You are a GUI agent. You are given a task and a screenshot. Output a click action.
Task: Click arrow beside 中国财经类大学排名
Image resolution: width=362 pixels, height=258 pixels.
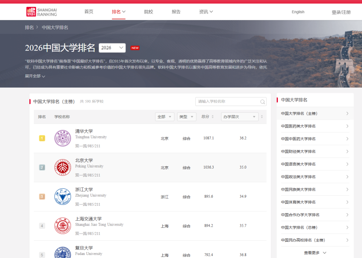347,152
